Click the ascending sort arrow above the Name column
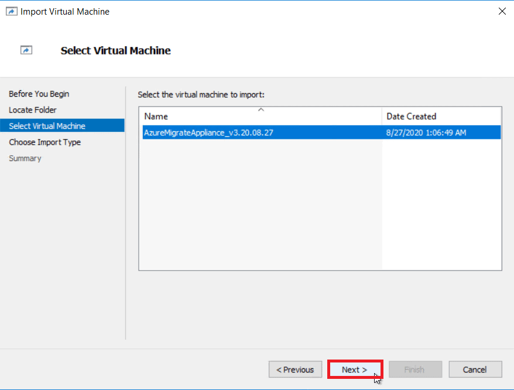 point(261,110)
